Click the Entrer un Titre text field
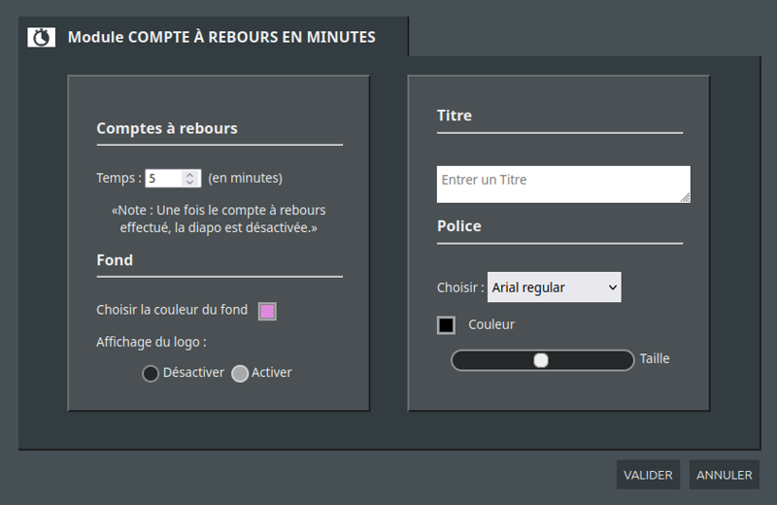The width and height of the screenshot is (777, 505). pos(563,185)
